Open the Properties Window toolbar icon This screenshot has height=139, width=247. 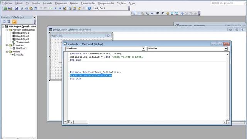click(x=74, y=8)
